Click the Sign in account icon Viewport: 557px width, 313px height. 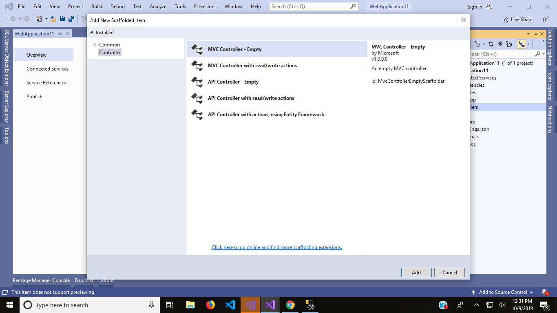click(488, 7)
